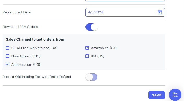Enable the IBA (US) checkbox
The image size is (184, 101).
click(87, 56)
